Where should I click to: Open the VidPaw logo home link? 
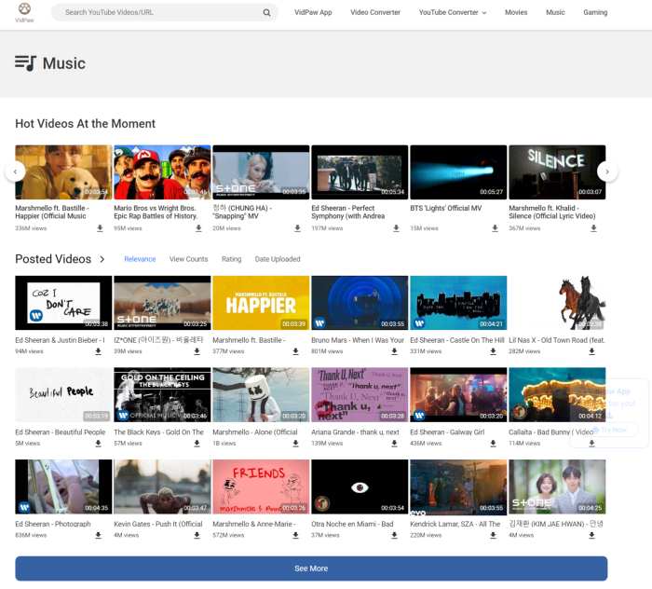click(x=24, y=12)
